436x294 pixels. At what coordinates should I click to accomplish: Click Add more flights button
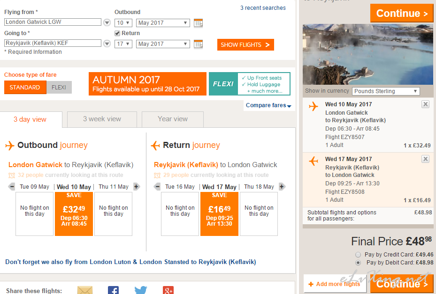click(335, 284)
